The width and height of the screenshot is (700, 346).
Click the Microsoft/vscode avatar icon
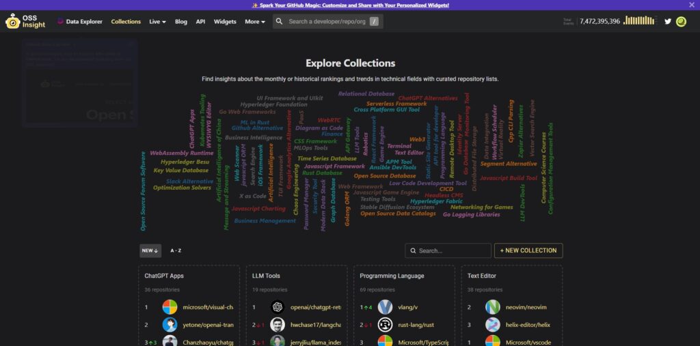point(493,341)
